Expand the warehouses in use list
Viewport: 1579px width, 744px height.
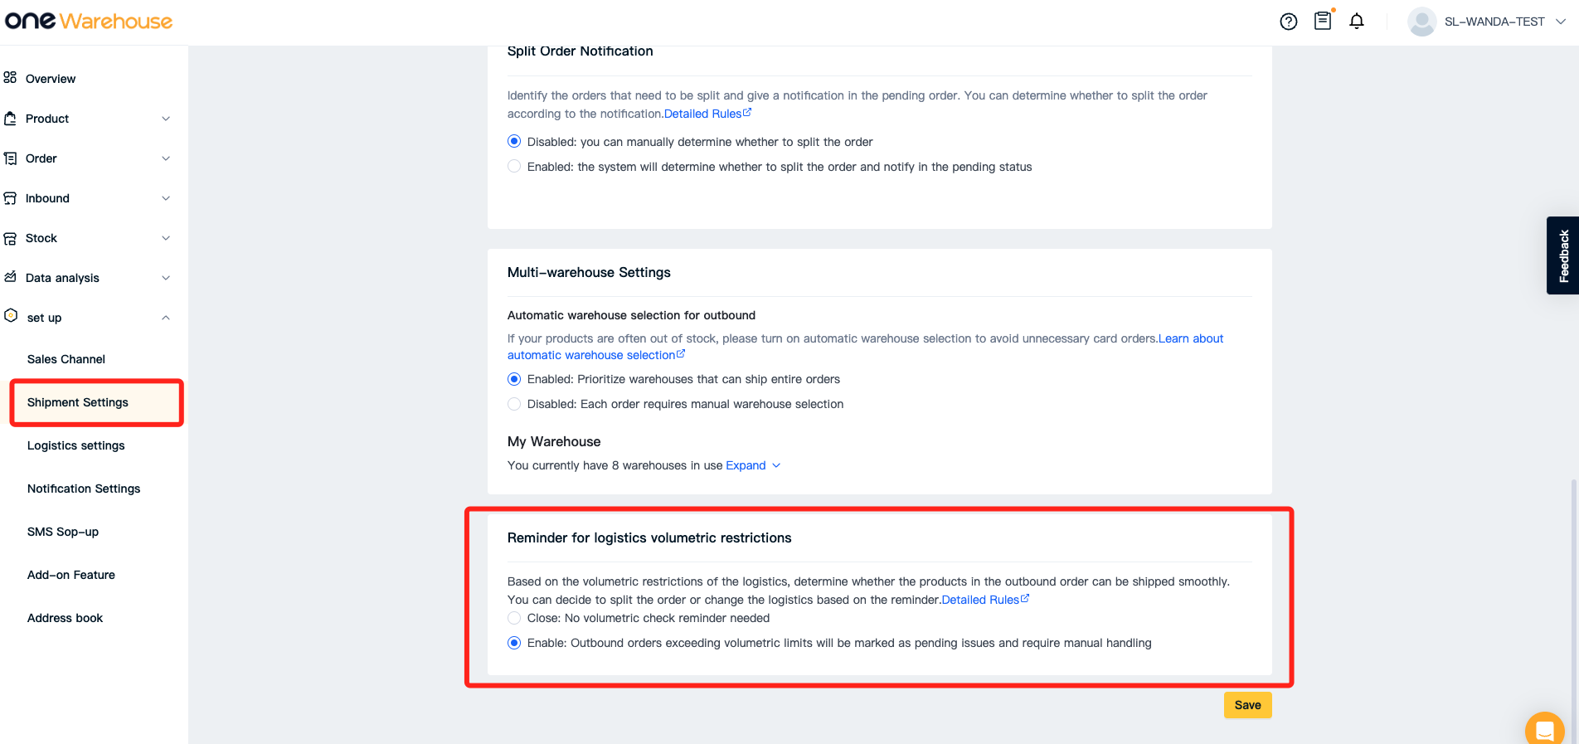(x=753, y=465)
